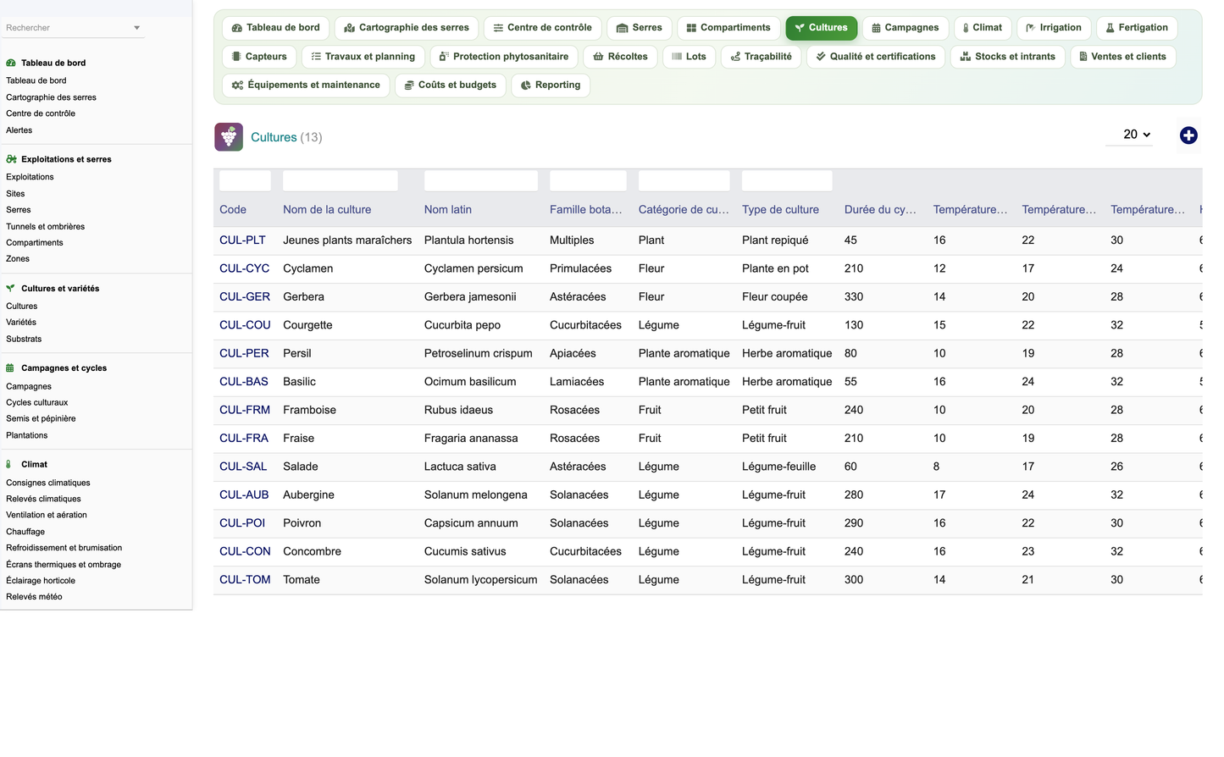Click the Capteurs chip icon
Viewport: 1224px width, 757px height.
236,57
